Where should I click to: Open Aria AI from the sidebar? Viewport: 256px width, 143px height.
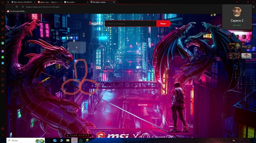(x=3, y=37)
